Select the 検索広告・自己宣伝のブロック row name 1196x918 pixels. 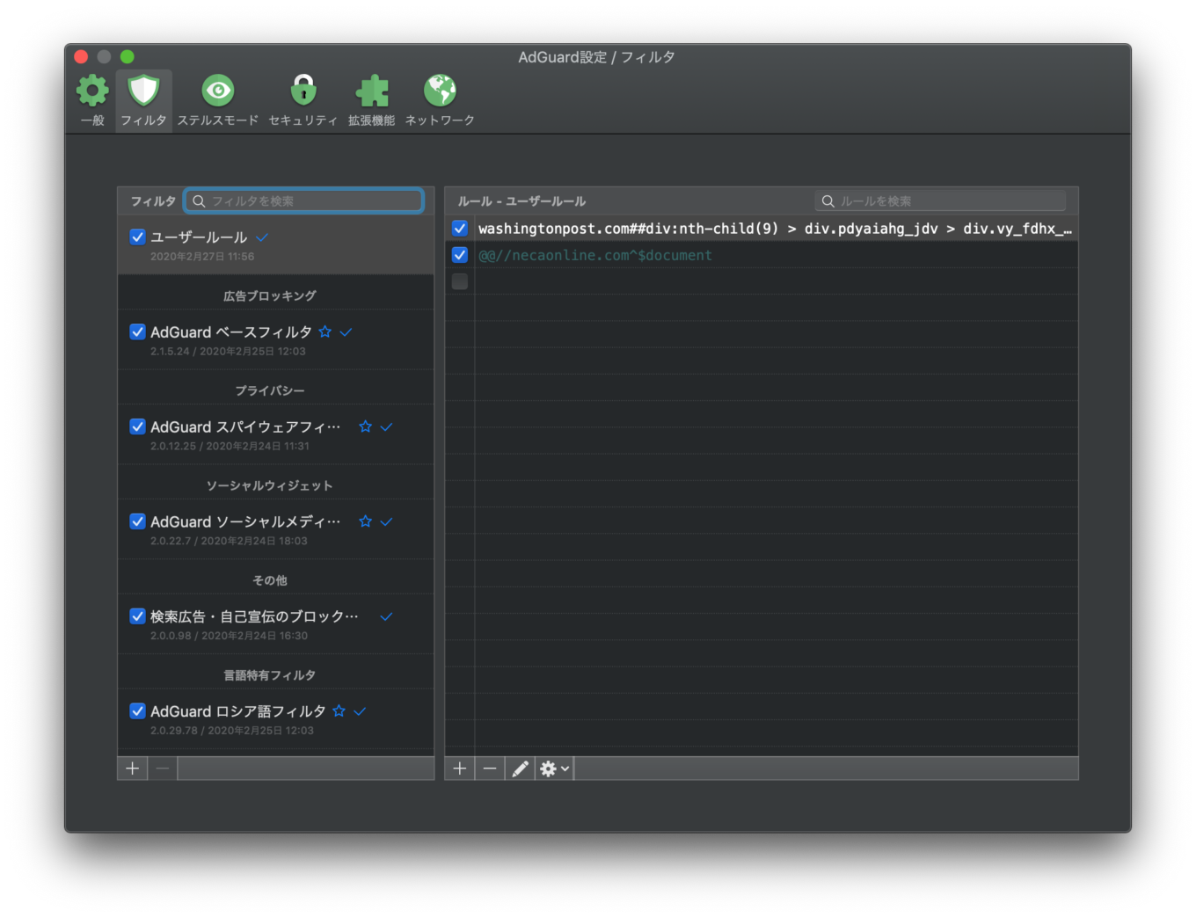[x=254, y=616]
